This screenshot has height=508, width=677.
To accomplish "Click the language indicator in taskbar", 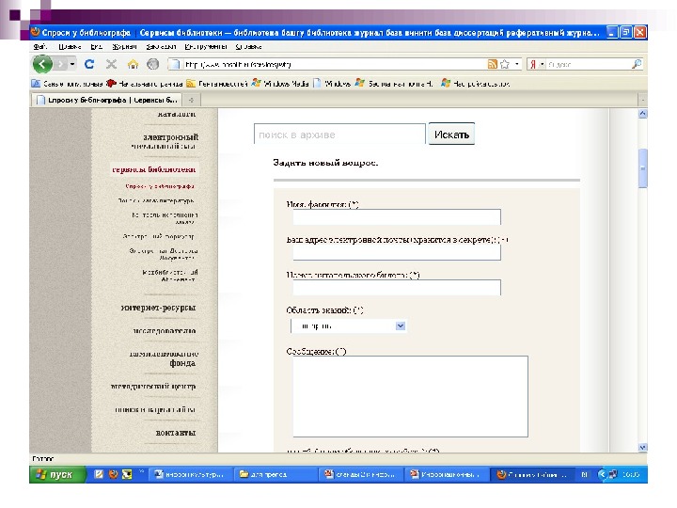I will pyautogui.click(x=584, y=474).
